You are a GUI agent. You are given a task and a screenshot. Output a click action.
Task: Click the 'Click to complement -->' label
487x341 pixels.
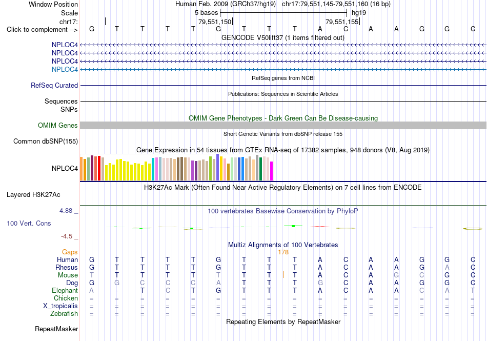tap(42, 30)
